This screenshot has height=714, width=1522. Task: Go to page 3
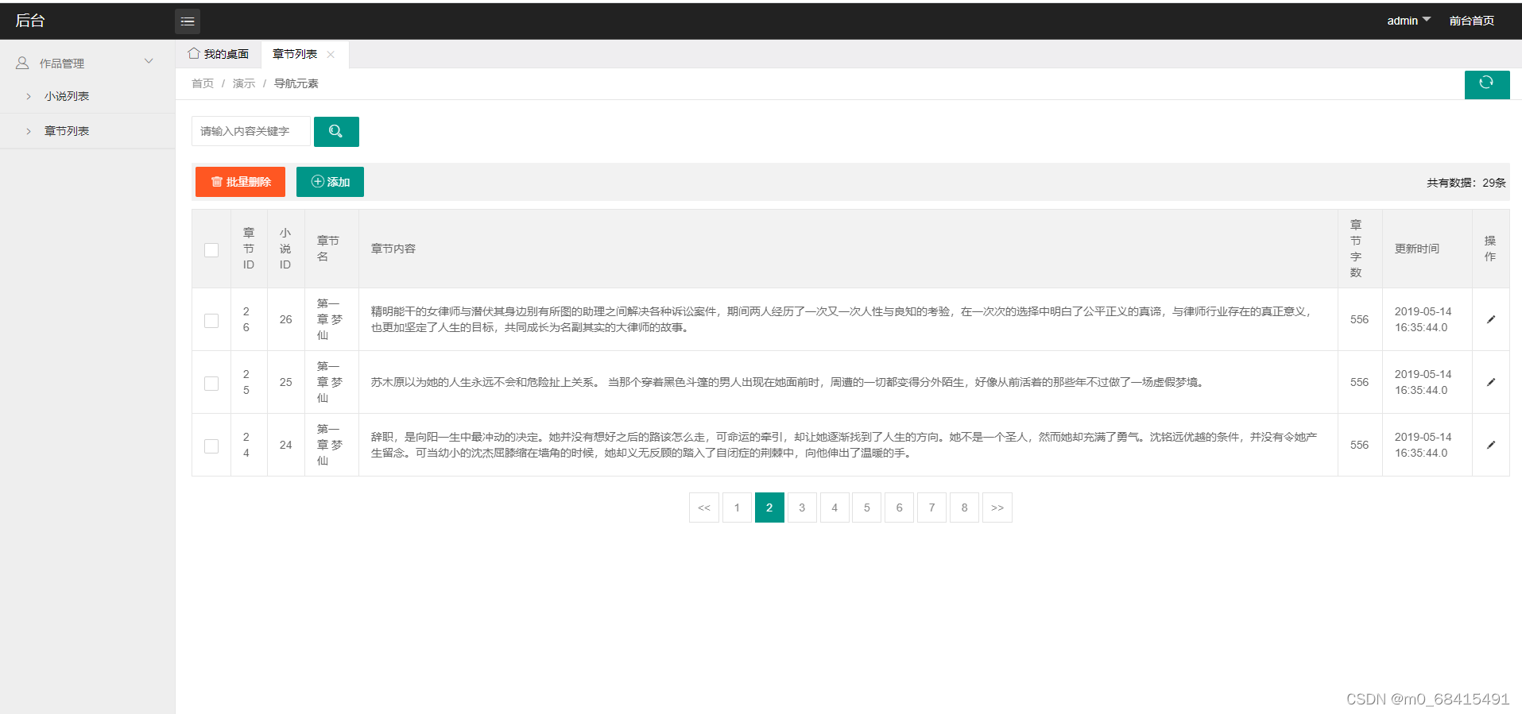pyautogui.click(x=802, y=508)
